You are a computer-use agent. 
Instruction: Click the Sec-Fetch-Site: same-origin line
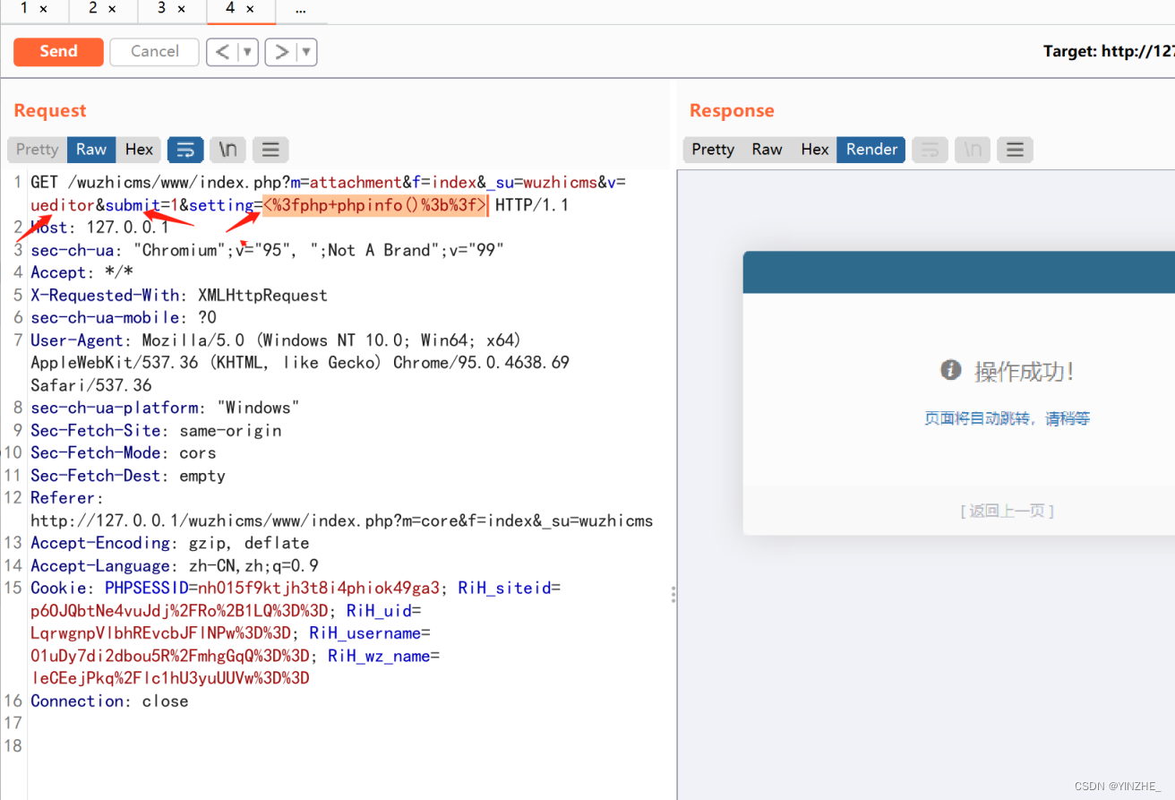coord(156,431)
